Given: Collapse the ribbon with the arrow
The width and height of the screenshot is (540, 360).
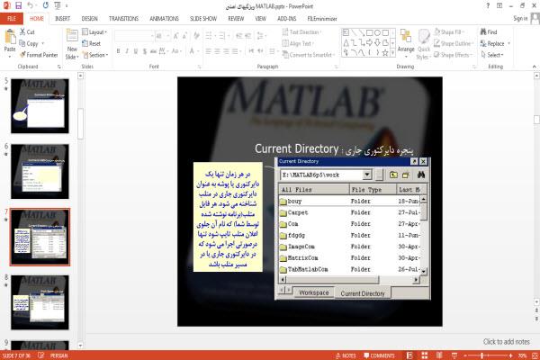Looking at the screenshot, I should 534,66.
